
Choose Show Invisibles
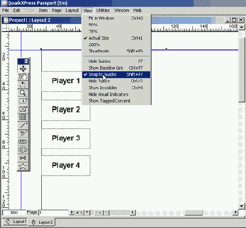tap(116, 88)
